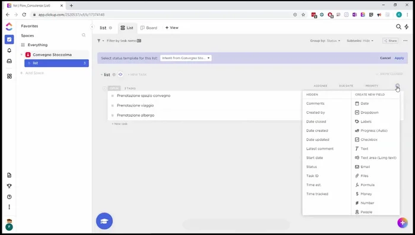Open the three-dot more menu in sidebar

pyautogui.click(x=9, y=207)
